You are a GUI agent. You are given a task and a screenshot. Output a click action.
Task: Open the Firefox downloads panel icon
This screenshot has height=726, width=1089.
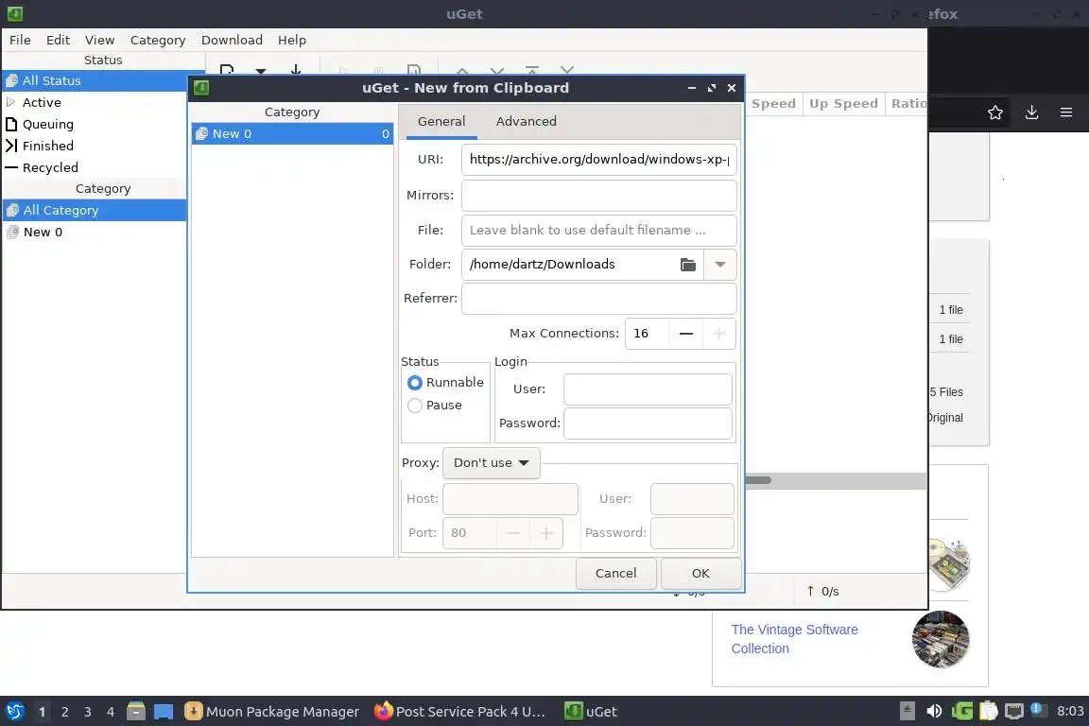click(1031, 112)
